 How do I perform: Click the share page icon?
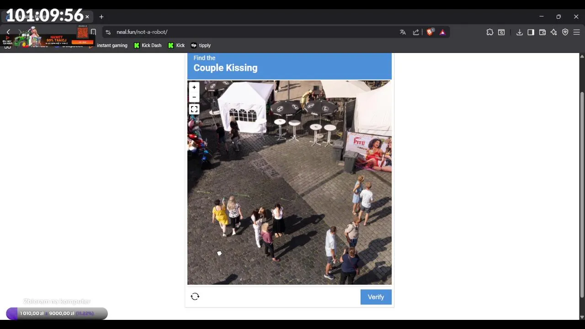[x=416, y=32]
